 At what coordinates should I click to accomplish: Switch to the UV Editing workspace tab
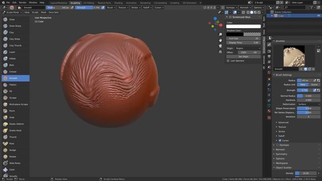[89, 3]
